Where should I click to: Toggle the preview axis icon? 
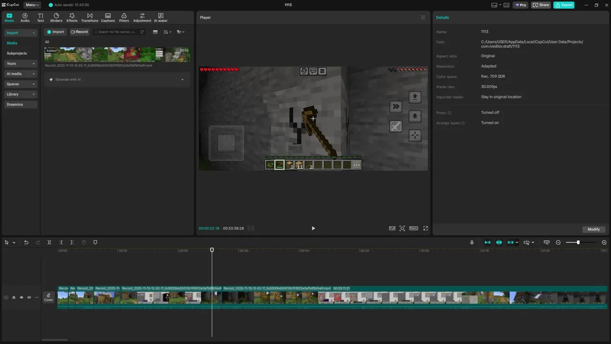[527, 242]
